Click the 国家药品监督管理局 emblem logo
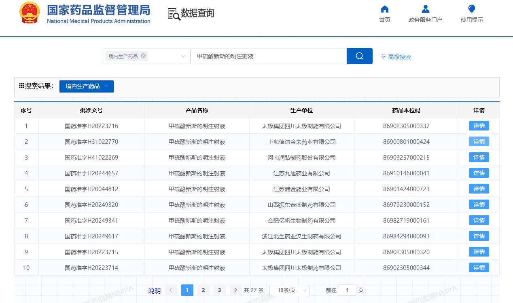This screenshot has width=513, height=303. [30, 13]
